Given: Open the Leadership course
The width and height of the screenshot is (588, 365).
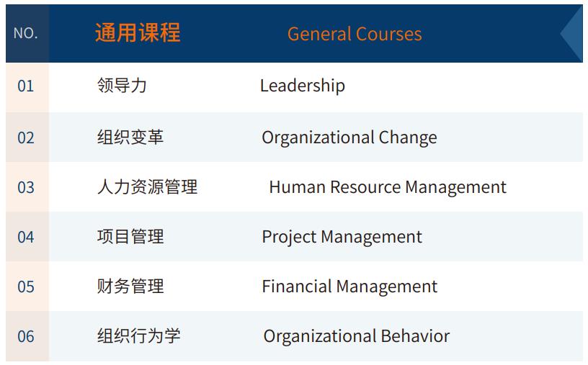Looking at the screenshot, I should pyautogui.click(x=302, y=86).
